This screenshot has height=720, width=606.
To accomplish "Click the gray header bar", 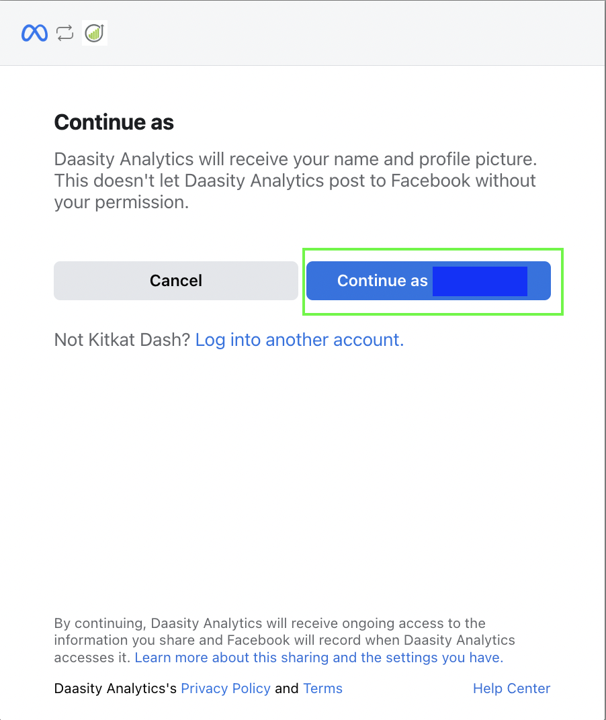I will point(336,33).
